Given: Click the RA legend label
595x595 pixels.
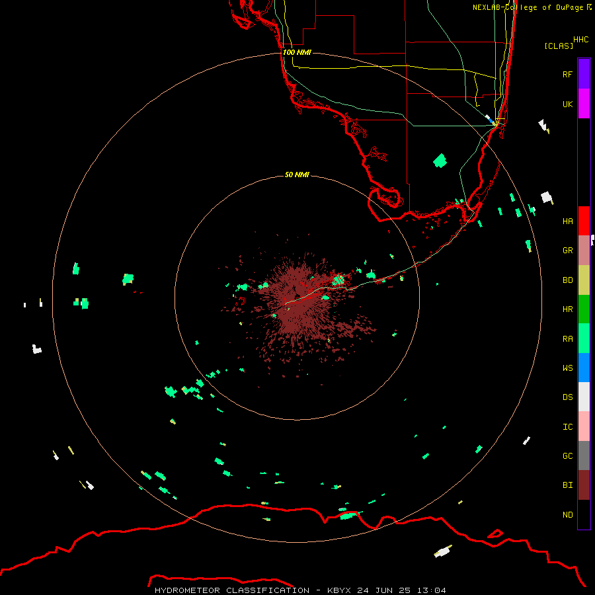Looking at the screenshot, I should [567, 338].
